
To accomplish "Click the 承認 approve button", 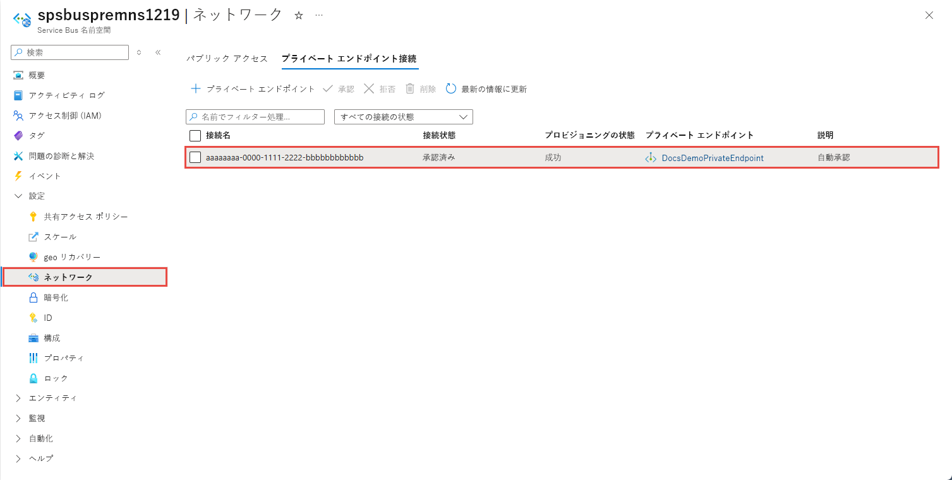I will (339, 89).
